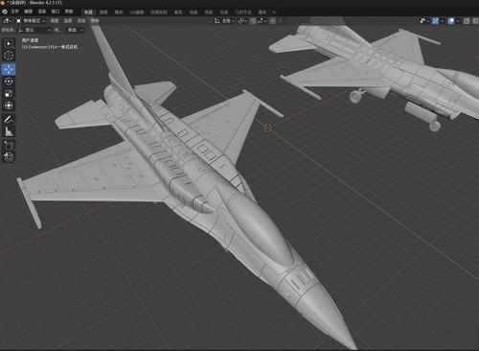Open the 默认 orientation dropdown
Image resolution: width=479 pixels, height=351 pixels.
click(34, 30)
